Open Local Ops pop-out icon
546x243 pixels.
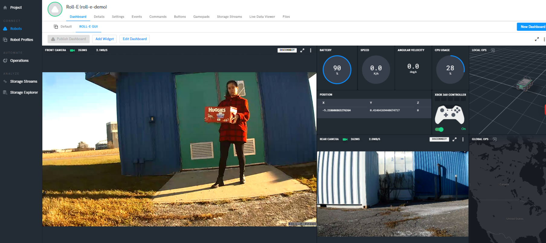[493, 50]
